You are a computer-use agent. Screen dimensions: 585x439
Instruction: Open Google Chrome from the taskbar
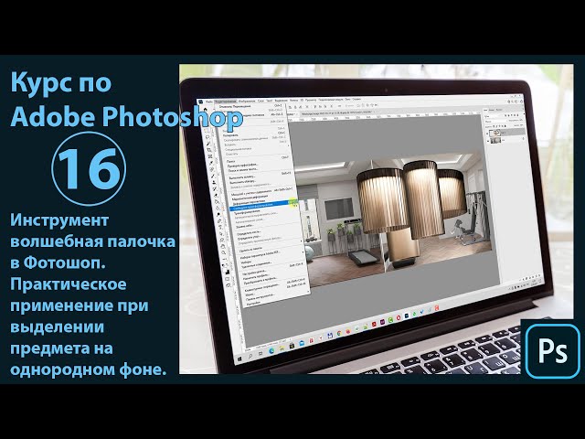339,333
